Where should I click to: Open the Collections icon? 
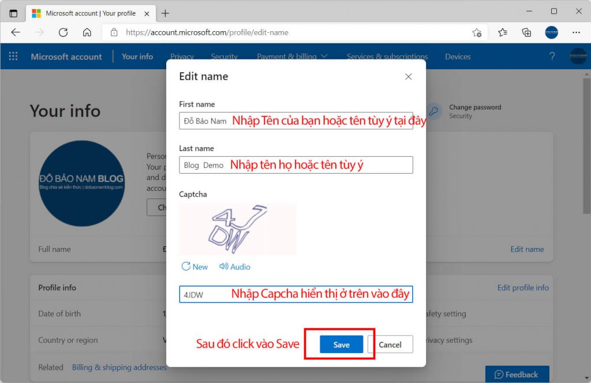coord(526,32)
